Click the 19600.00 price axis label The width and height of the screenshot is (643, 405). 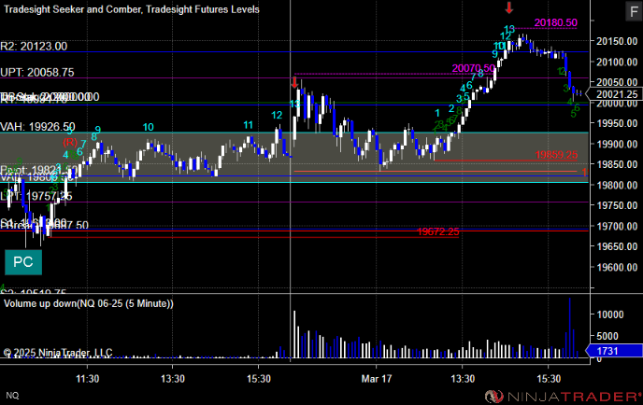(617, 267)
